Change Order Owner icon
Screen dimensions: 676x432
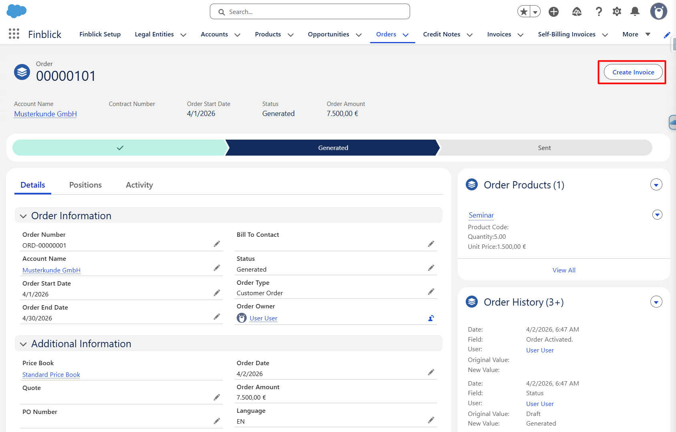tap(431, 318)
